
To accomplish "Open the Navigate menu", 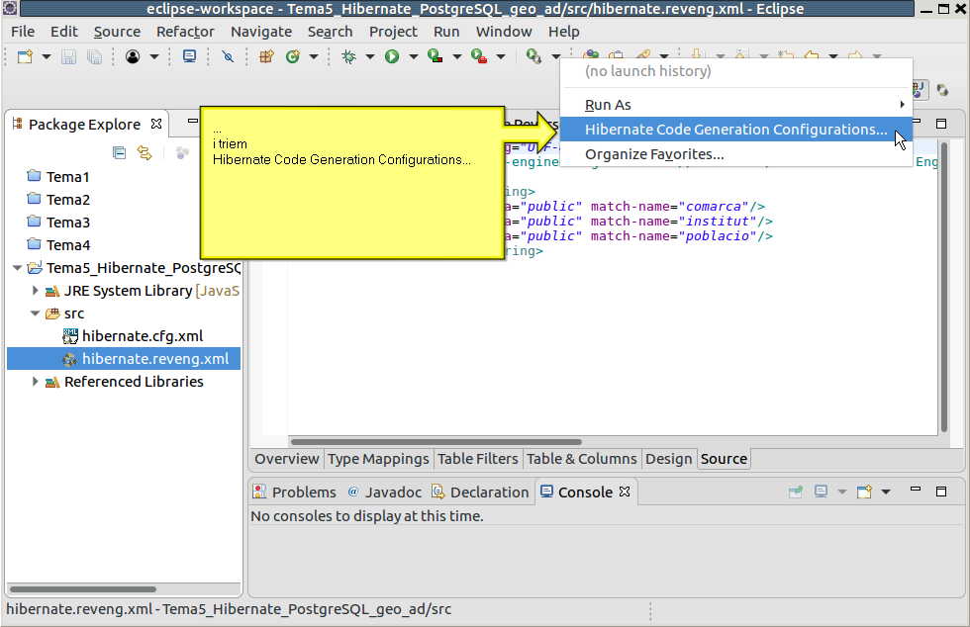I will click(261, 32).
